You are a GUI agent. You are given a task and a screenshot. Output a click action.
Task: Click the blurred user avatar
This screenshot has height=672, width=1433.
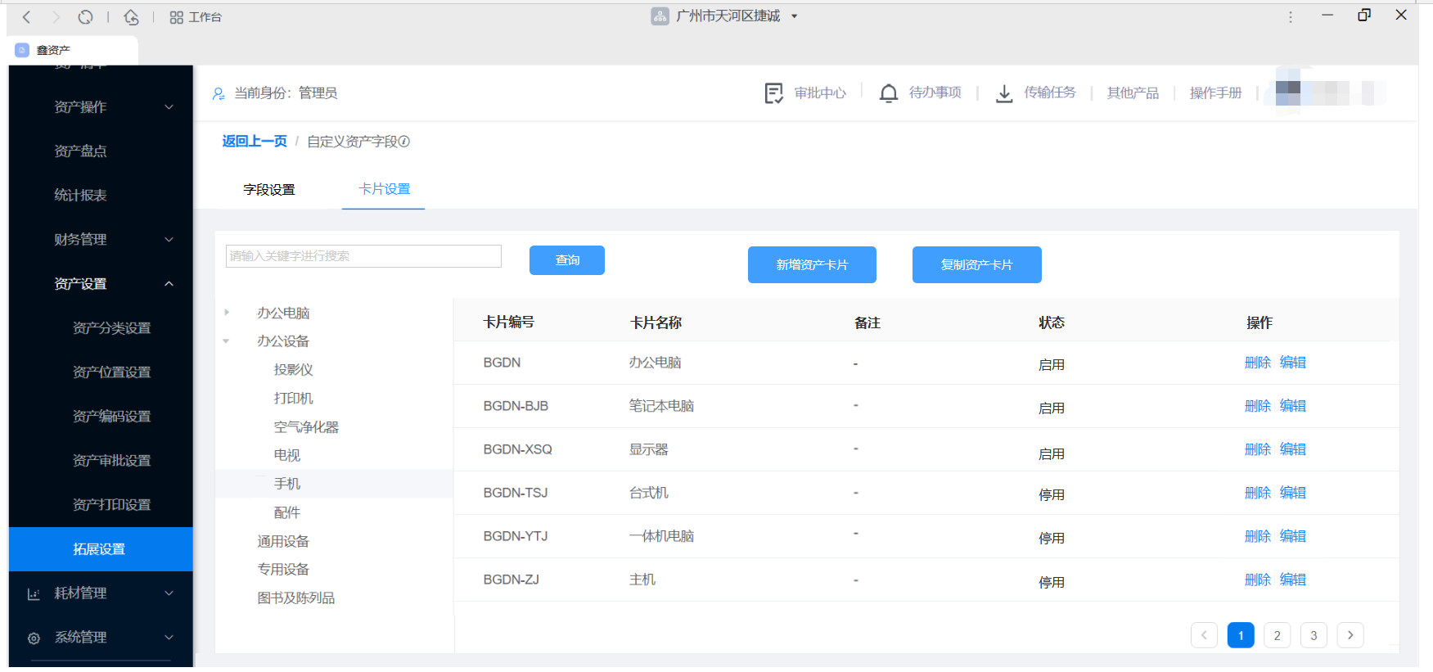tap(1288, 92)
